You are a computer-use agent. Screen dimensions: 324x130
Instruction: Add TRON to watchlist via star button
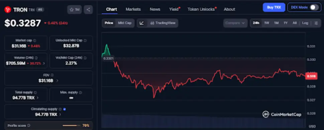[74, 9]
